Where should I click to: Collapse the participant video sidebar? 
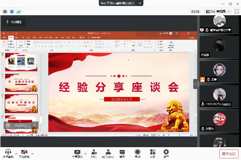[195, 84]
